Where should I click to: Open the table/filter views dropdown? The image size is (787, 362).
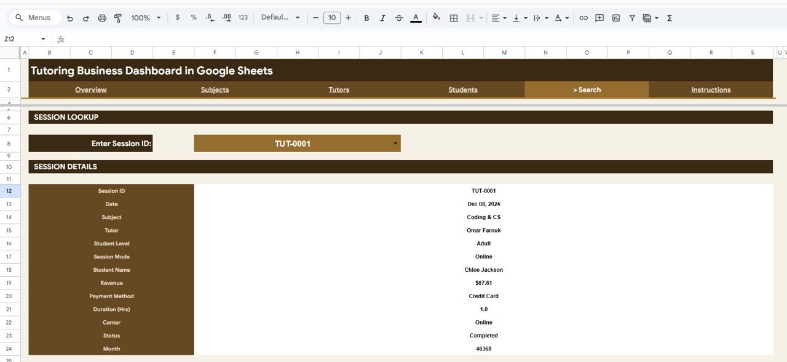[x=651, y=18]
